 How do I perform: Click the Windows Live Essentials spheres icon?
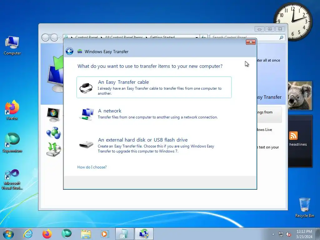pos(53,132)
